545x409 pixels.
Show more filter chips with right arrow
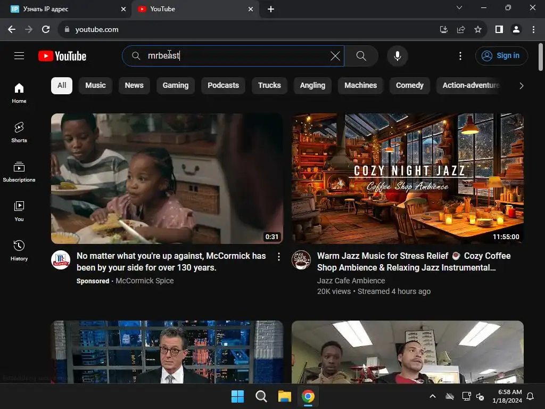(x=521, y=86)
